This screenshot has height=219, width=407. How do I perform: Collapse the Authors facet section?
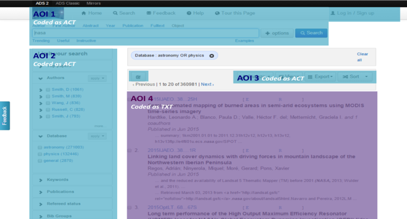point(40,79)
